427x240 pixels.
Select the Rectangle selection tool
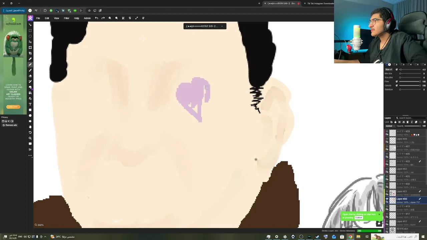[30, 30]
